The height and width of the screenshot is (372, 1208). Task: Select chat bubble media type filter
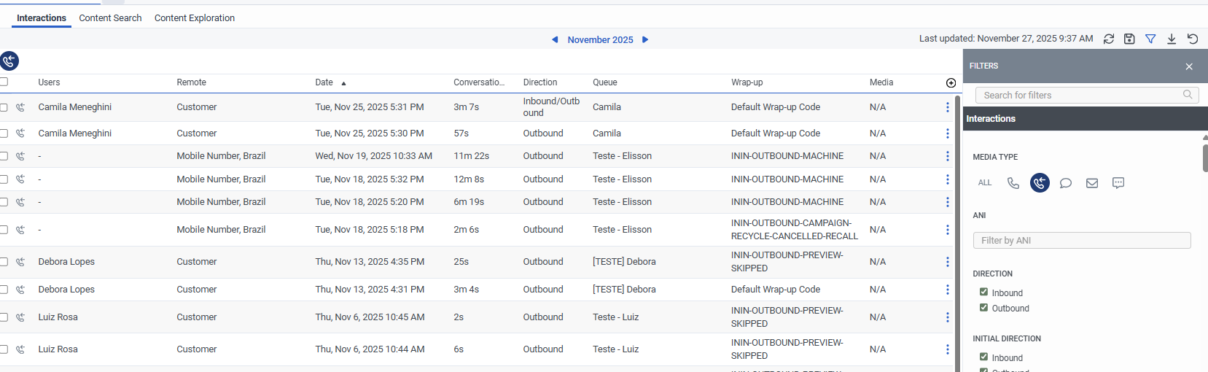pos(1065,183)
